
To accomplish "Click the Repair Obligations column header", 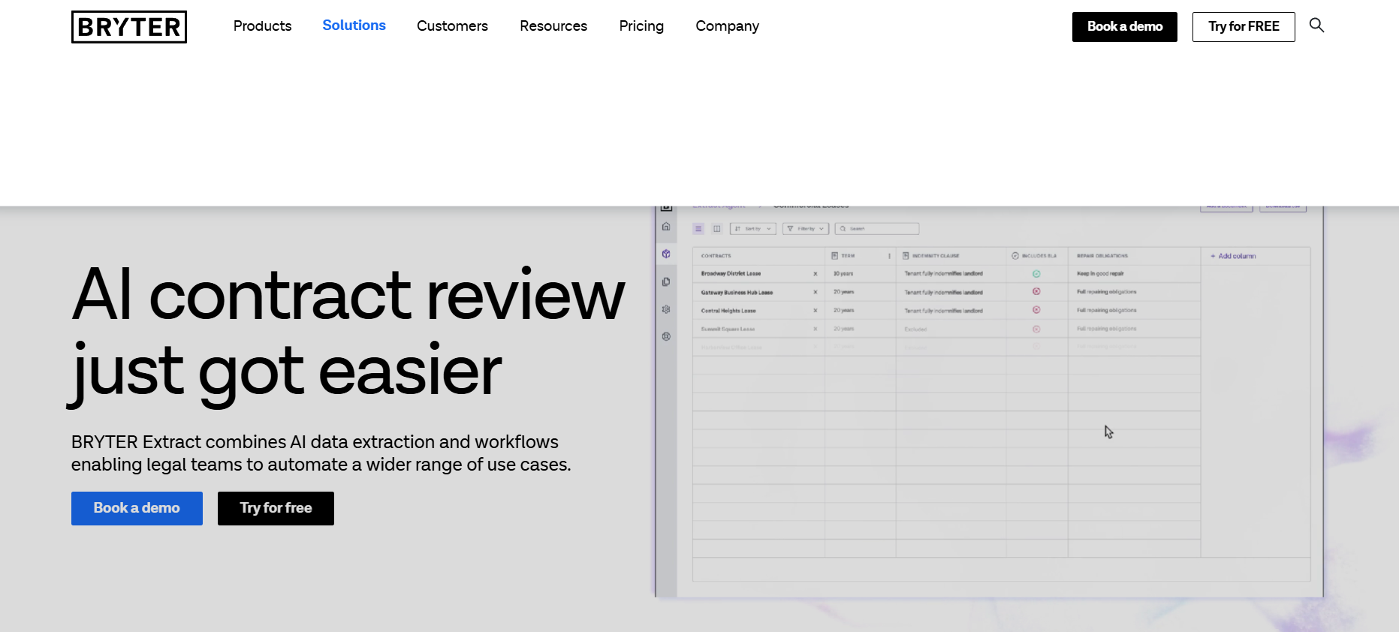I will point(1102,256).
